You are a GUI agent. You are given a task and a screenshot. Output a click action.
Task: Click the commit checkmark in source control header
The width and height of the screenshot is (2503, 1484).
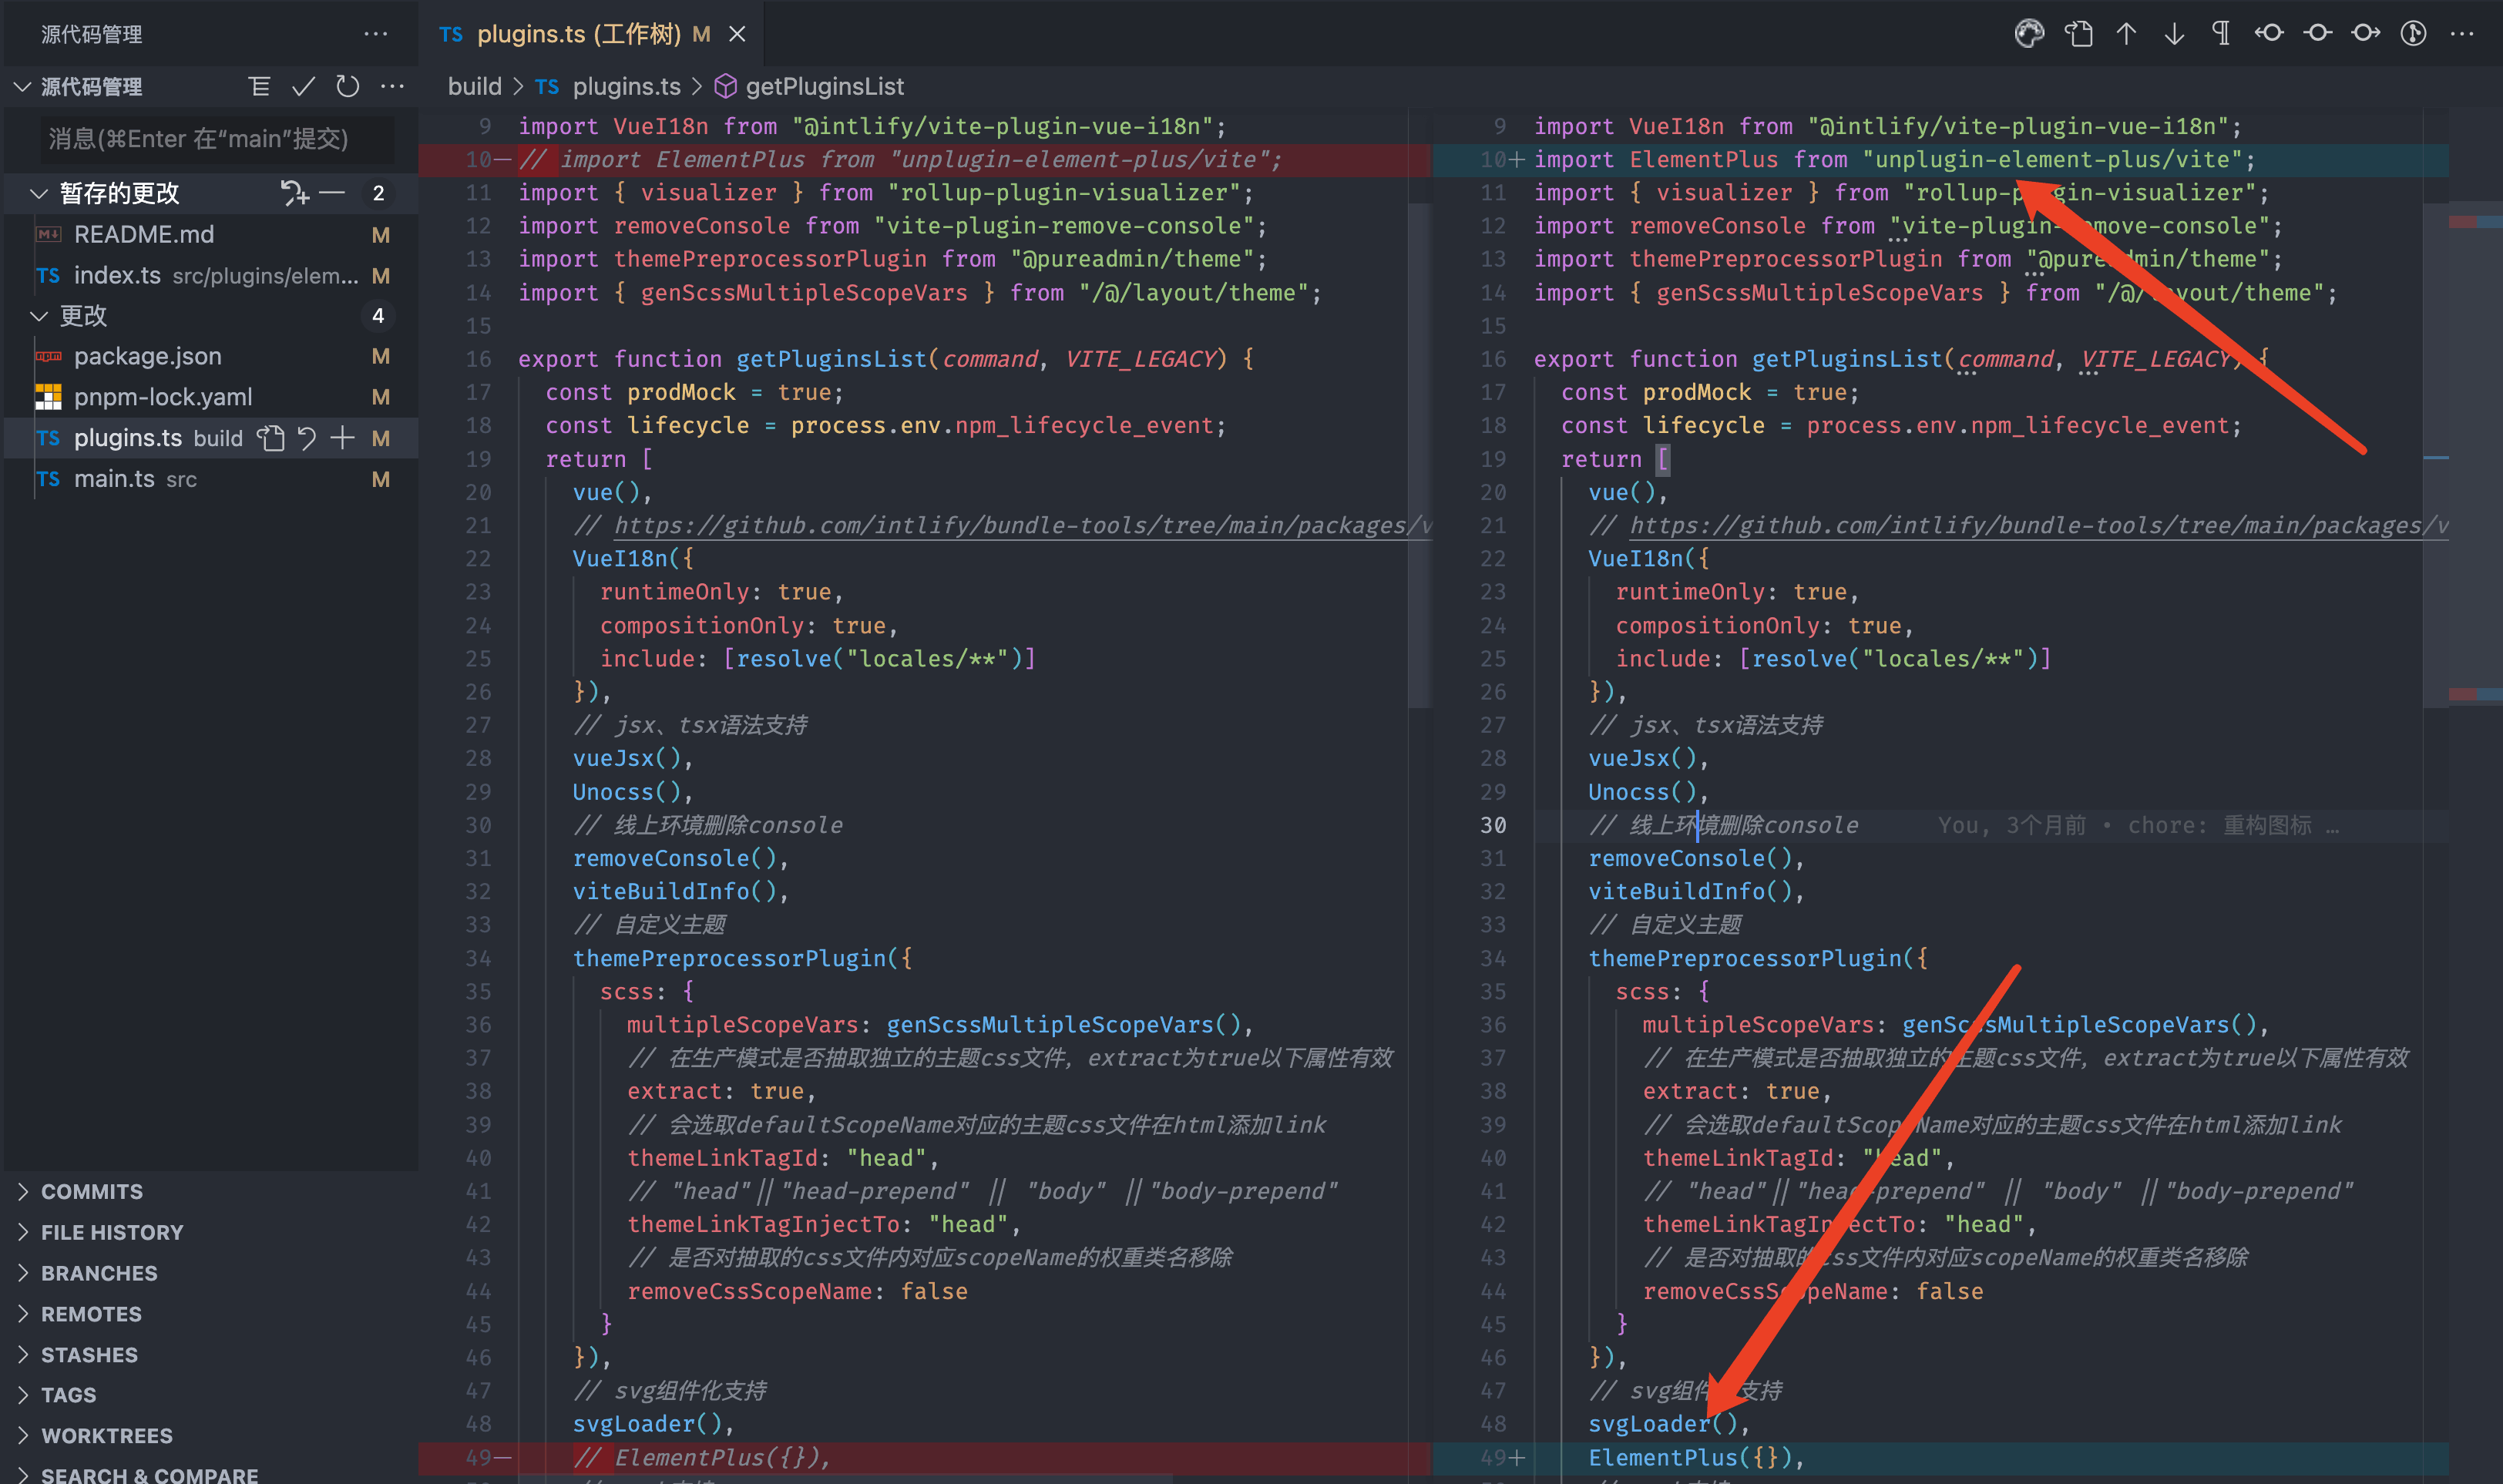[303, 87]
